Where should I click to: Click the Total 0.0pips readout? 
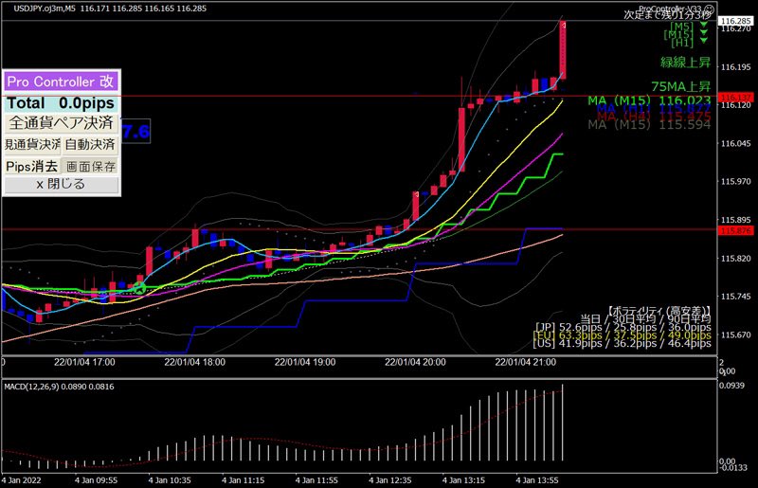(x=61, y=103)
